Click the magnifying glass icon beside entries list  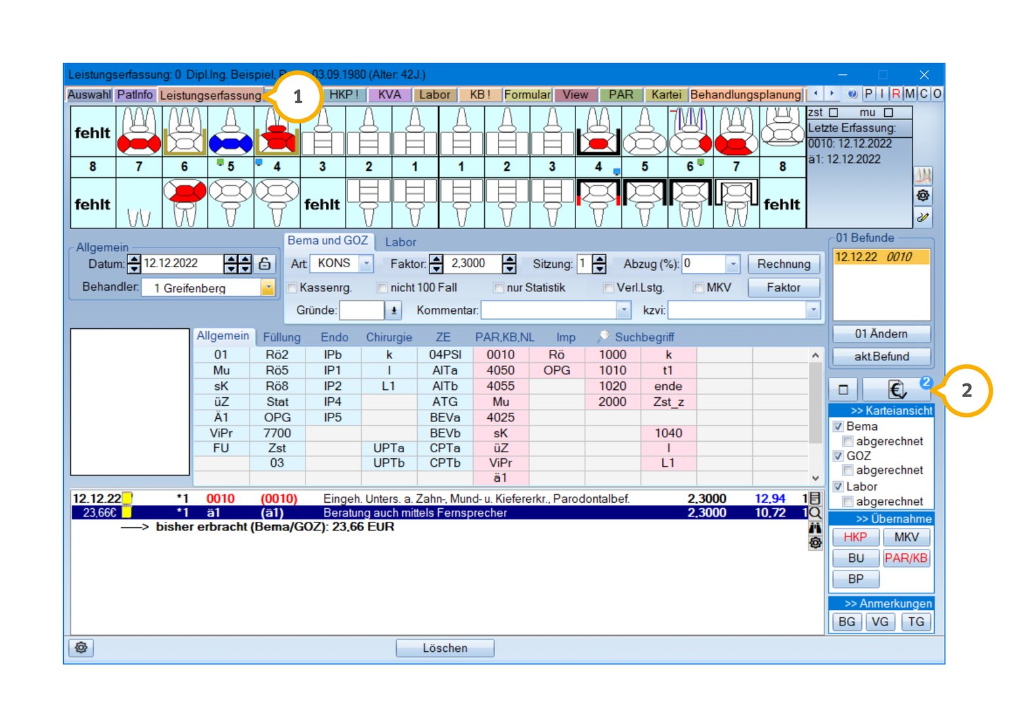pos(815,513)
